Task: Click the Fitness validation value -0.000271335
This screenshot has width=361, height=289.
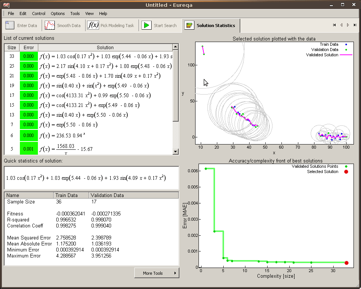Action: tap(106, 214)
